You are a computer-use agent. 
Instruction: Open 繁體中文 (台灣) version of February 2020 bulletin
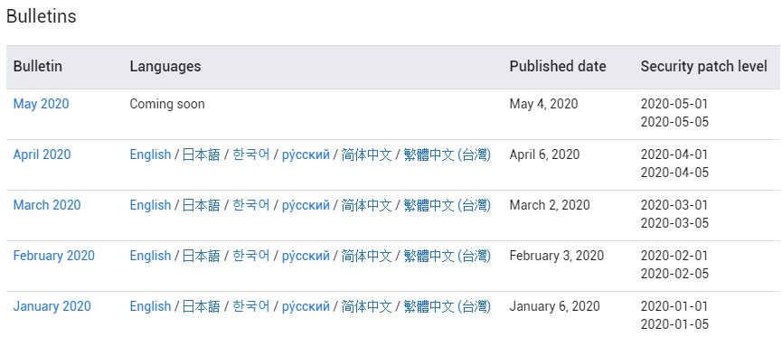(448, 256)
